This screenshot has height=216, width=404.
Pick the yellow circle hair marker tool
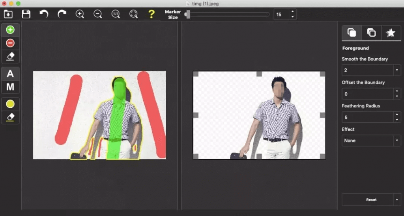tap(10, 104)
